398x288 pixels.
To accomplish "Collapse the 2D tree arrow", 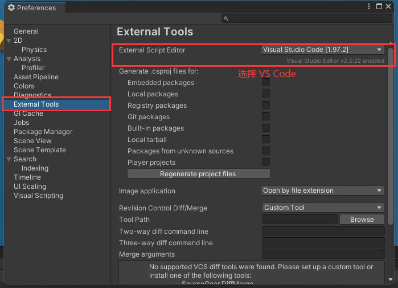I will pos(9,40).
